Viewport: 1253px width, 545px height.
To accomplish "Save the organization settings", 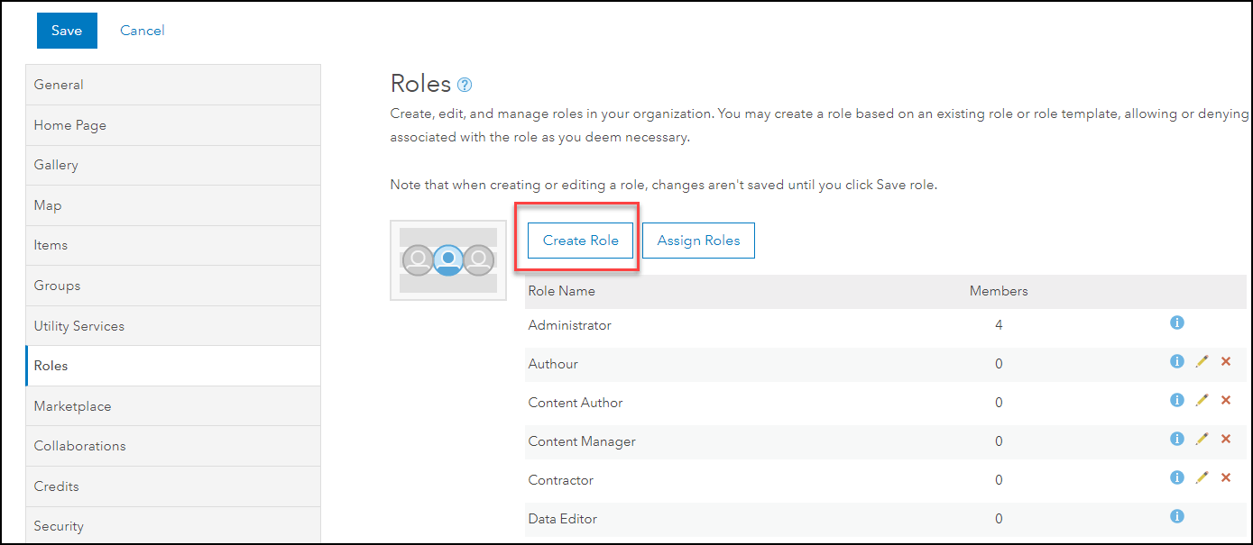I will (67, 31).
